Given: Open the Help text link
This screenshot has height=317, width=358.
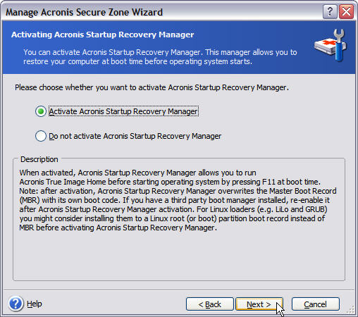Looking at the screenshot, I should pos(35,304).
